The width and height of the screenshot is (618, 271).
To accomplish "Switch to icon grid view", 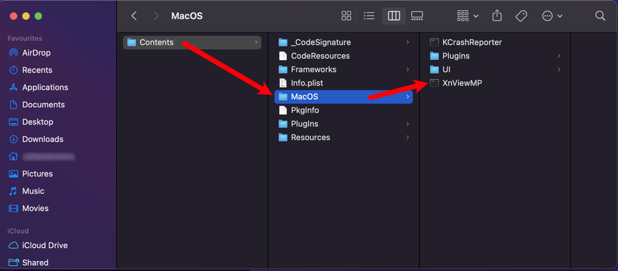I will pyautogui.click(x=347, y=16).
